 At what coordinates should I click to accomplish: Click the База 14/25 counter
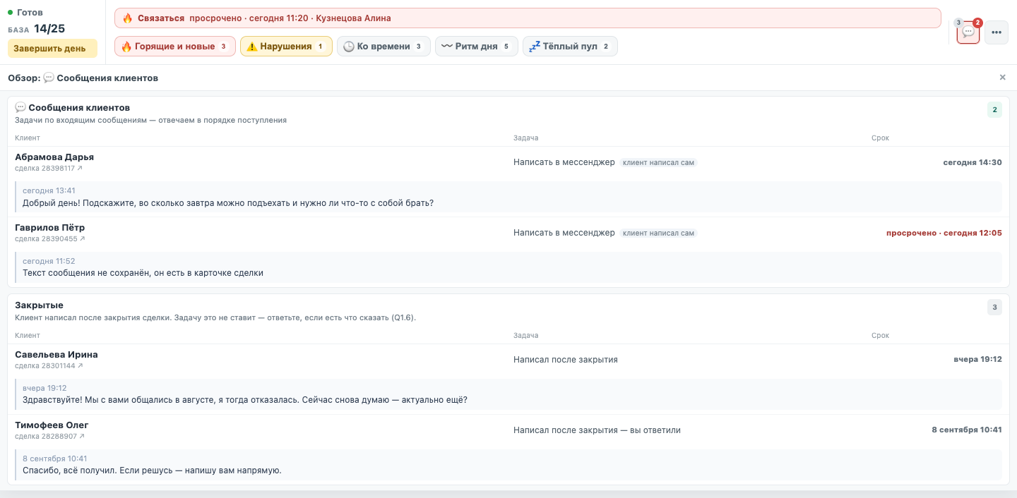(x=37, y=29)
